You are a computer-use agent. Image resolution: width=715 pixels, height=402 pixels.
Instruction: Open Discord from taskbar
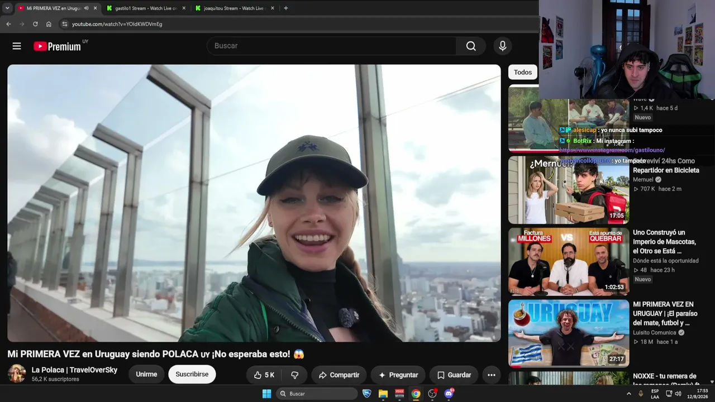(x=449, y=394)
